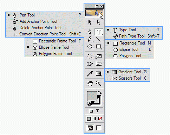
Task: Select the Free Transform tool
Action: click(x=99, y=64)
